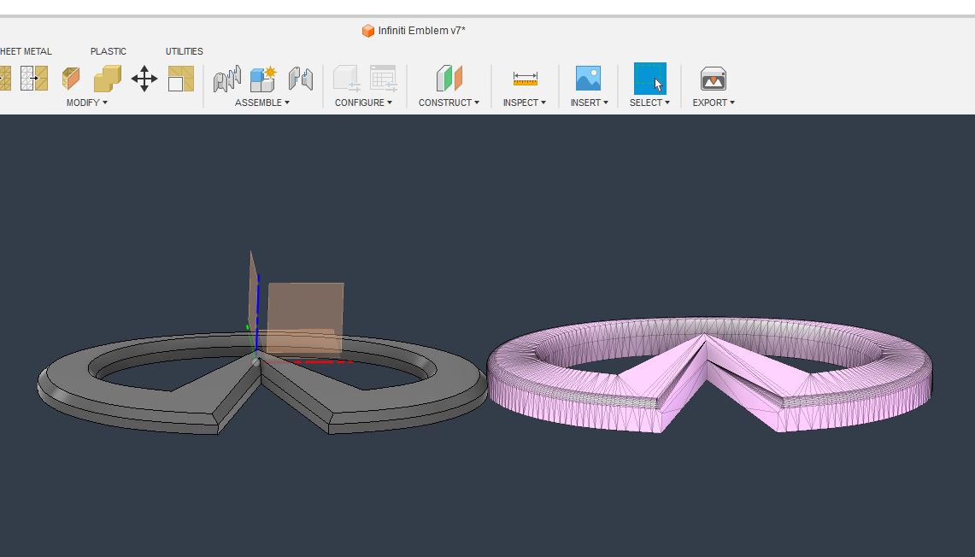The image size is (975, 557).
Task: Click the 3D Print export icon
Action: click(x=713, y=79)
